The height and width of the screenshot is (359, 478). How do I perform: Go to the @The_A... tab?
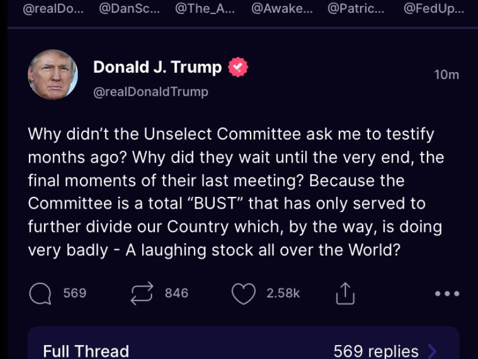tap(204, 9)
